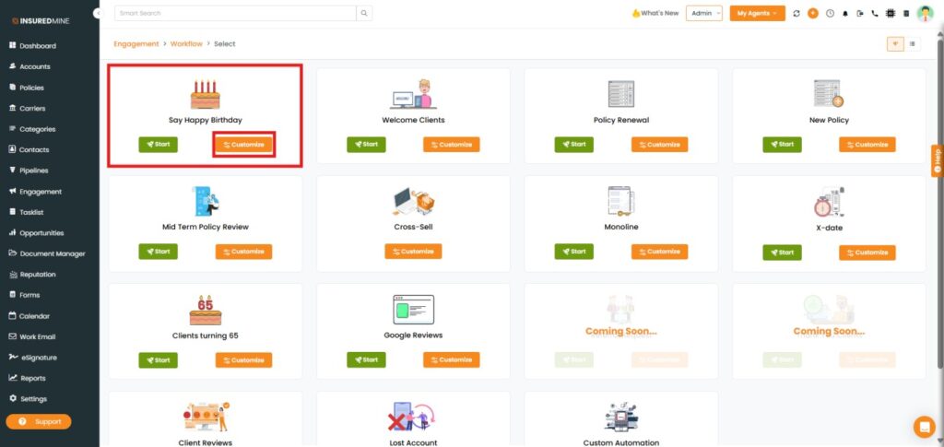This screenshot has height=447, width=944.
Task: Click the phone call icon
Action: 874,14
